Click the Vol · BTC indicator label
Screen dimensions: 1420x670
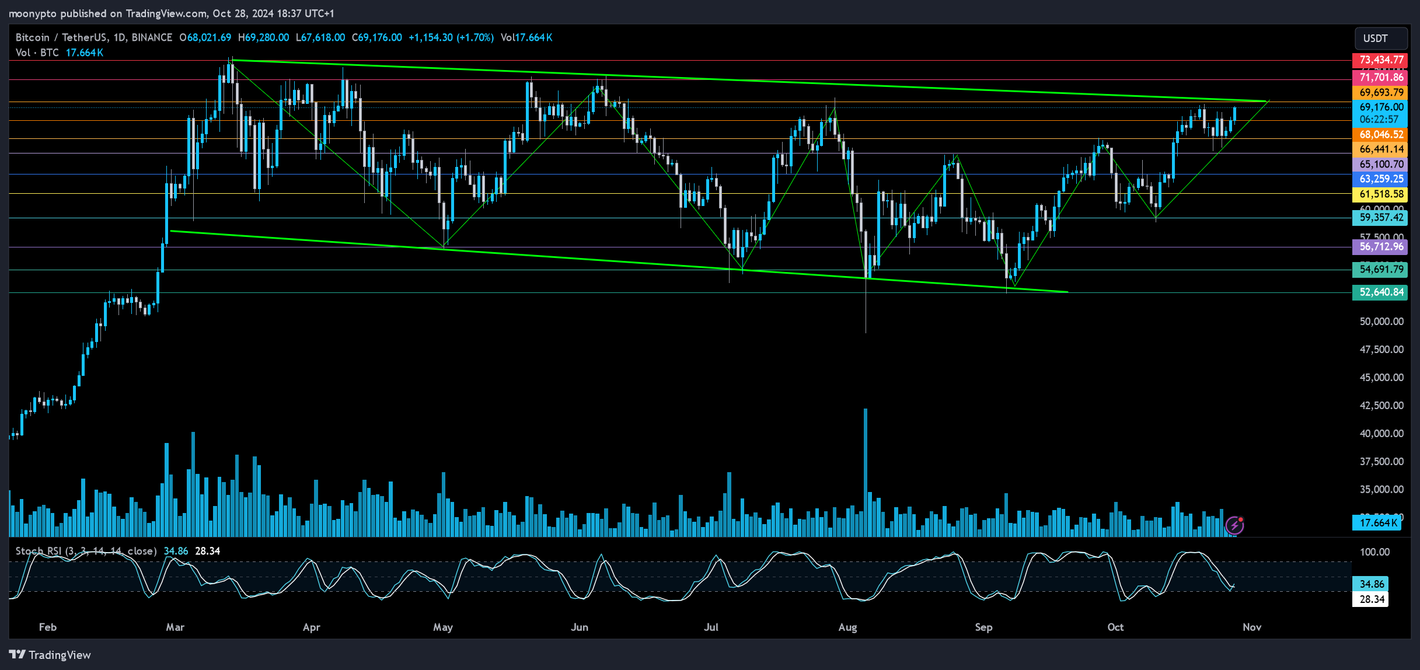37,53
